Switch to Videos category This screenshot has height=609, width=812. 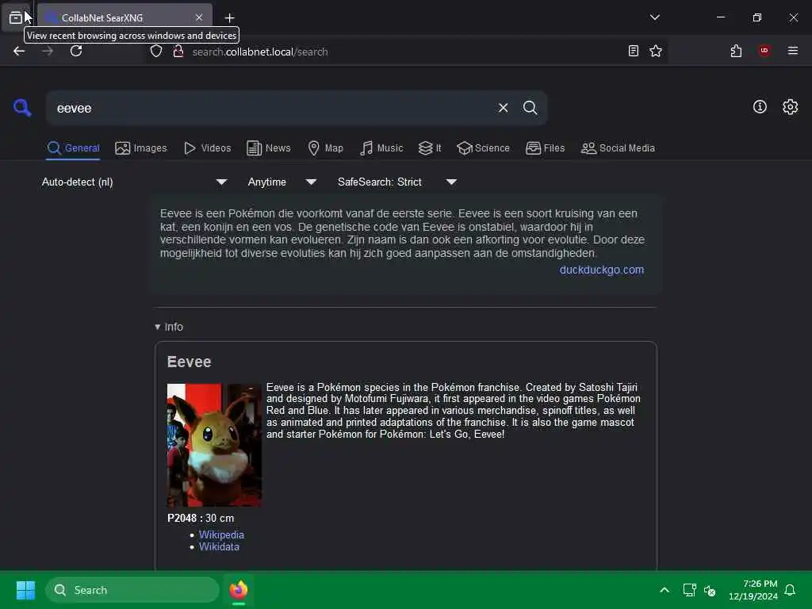(x=207, y=148)
